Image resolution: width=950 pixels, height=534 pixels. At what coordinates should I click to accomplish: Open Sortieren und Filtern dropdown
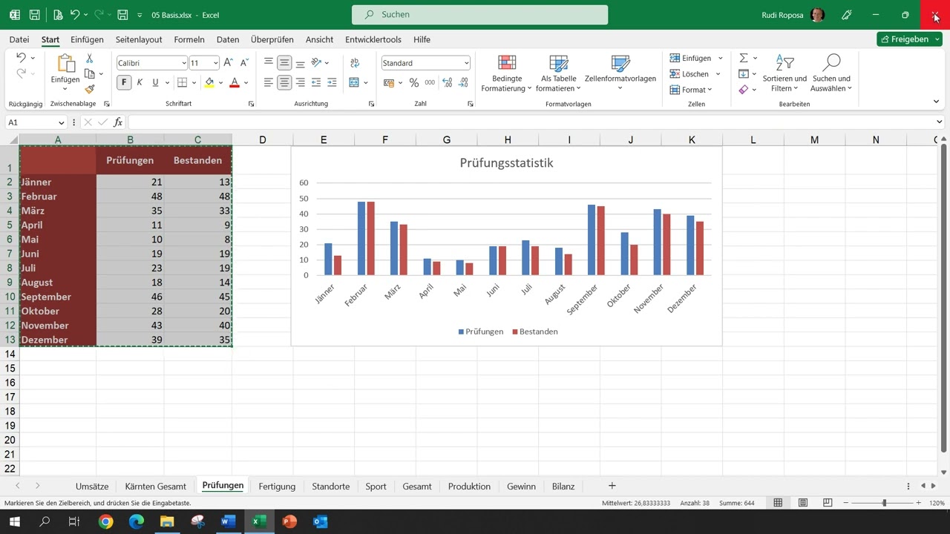tap(784, 73)
